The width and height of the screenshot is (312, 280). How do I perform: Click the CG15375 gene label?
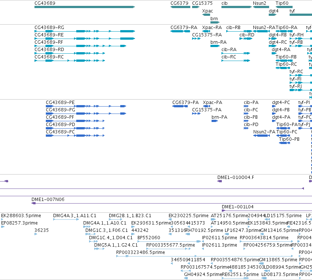click(202, 3)
